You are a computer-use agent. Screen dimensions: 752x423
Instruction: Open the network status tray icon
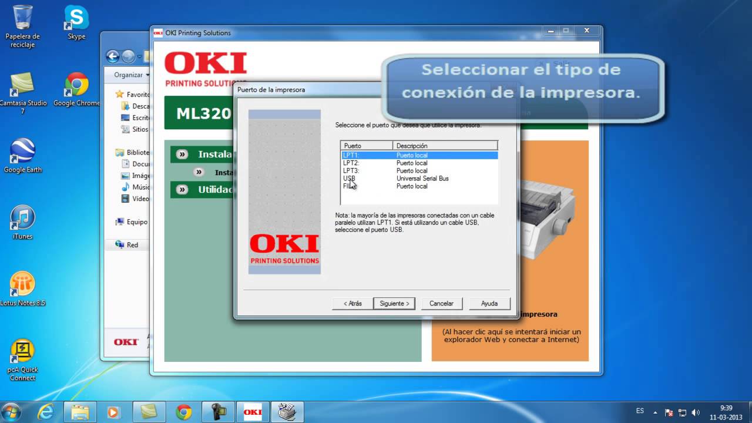pyautogui.click(x=682, y=412)
